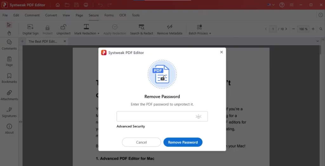Expand Mark Redaction dropdown arrow
325x166 pixels.
(x=98, y=33)
